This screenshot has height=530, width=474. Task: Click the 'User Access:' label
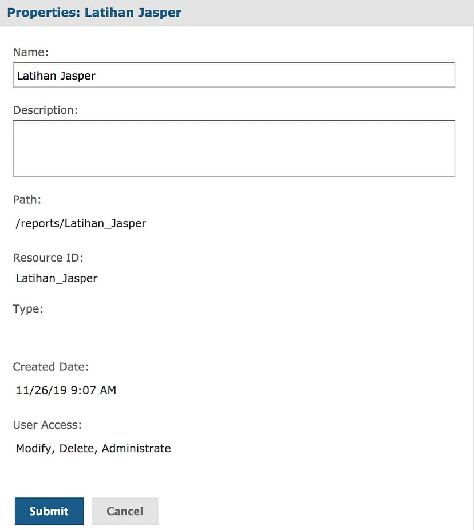pyautogui.click(x=48, y=425)
